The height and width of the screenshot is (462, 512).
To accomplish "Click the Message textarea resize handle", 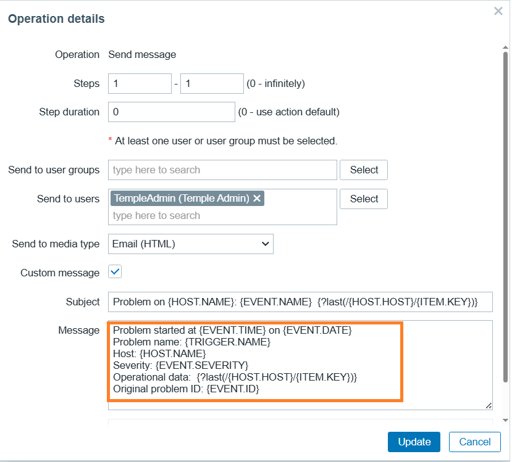I will click(489, 405).
